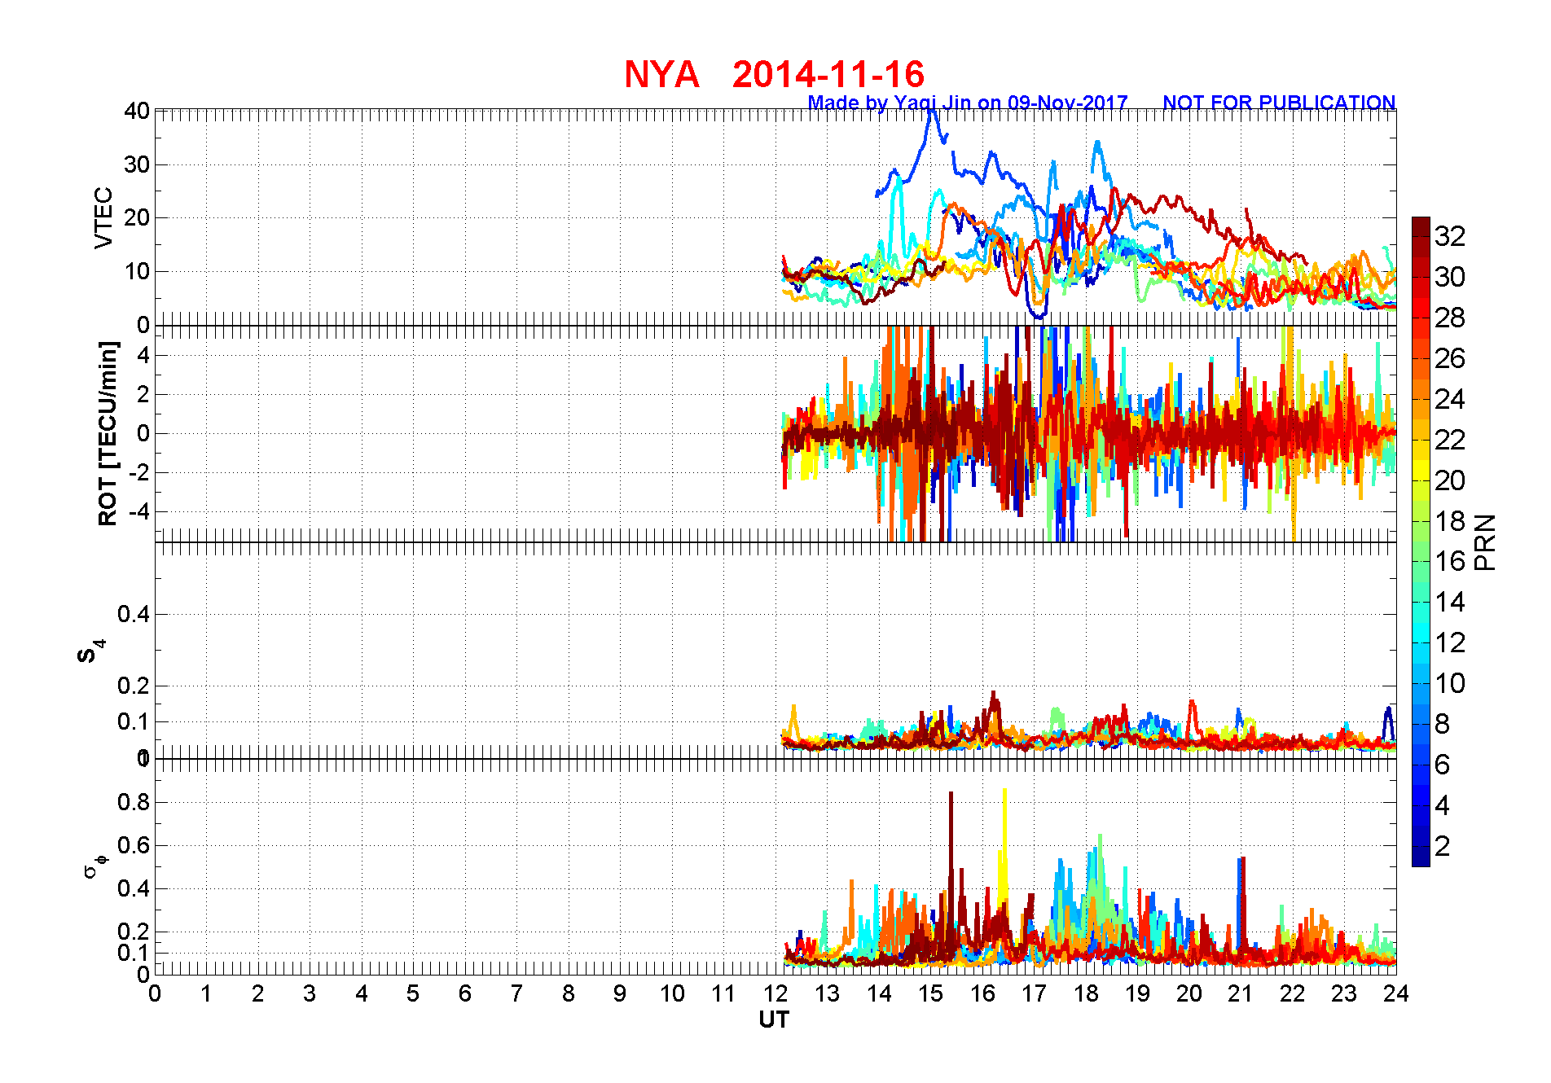Click UT hour 24 on the x-axis
This screenshot has width=1551, height=1083.
click(1395, 993)
